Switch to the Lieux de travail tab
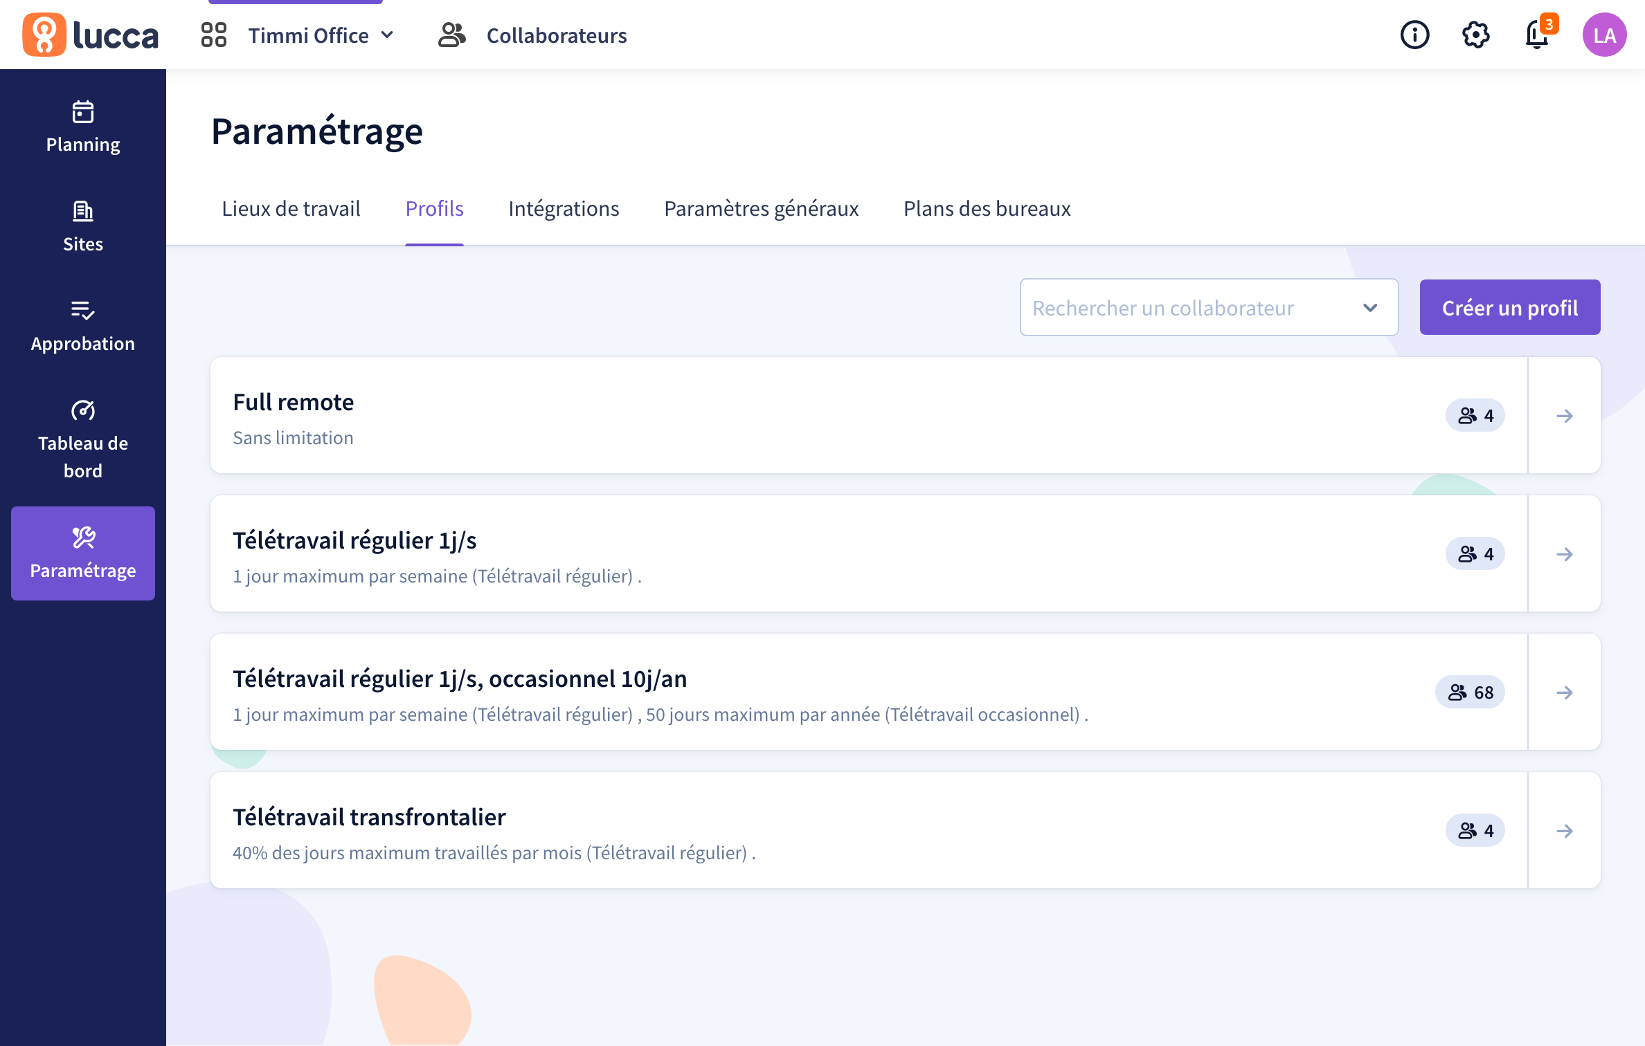Viewport: 1645px width, 1046px height. click(x=291, y=208)
